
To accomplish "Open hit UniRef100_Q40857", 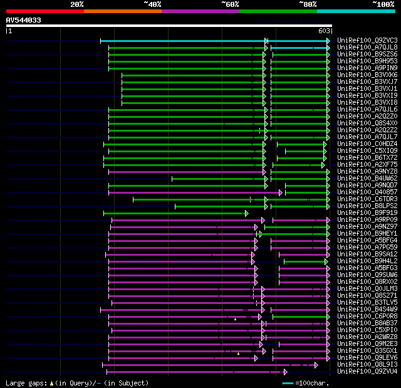I will [367, 192].
